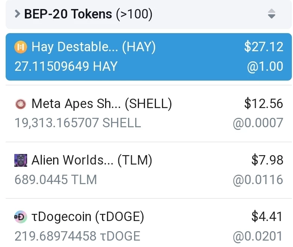Click the Meta Apes SHELL token icon

pyautogui.click(x=21, y=104)
